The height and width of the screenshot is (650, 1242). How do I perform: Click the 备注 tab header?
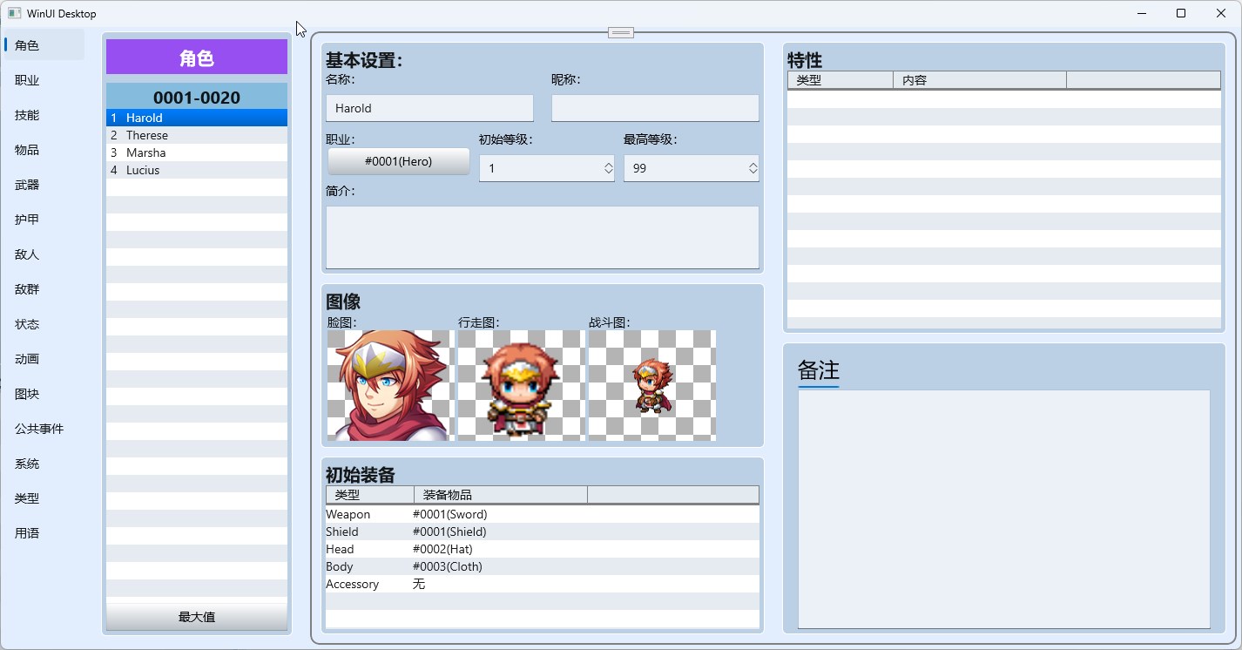click(x=819, y=370)
